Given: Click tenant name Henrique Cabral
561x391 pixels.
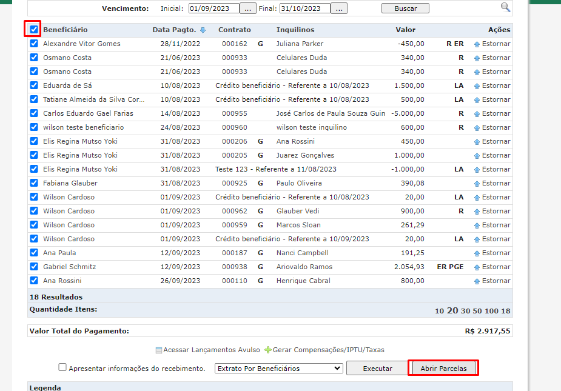Looking at the screenshot, I should point(303,281).
